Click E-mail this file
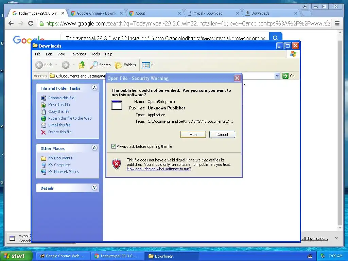348x261 pixels. (x=59, y=125)
